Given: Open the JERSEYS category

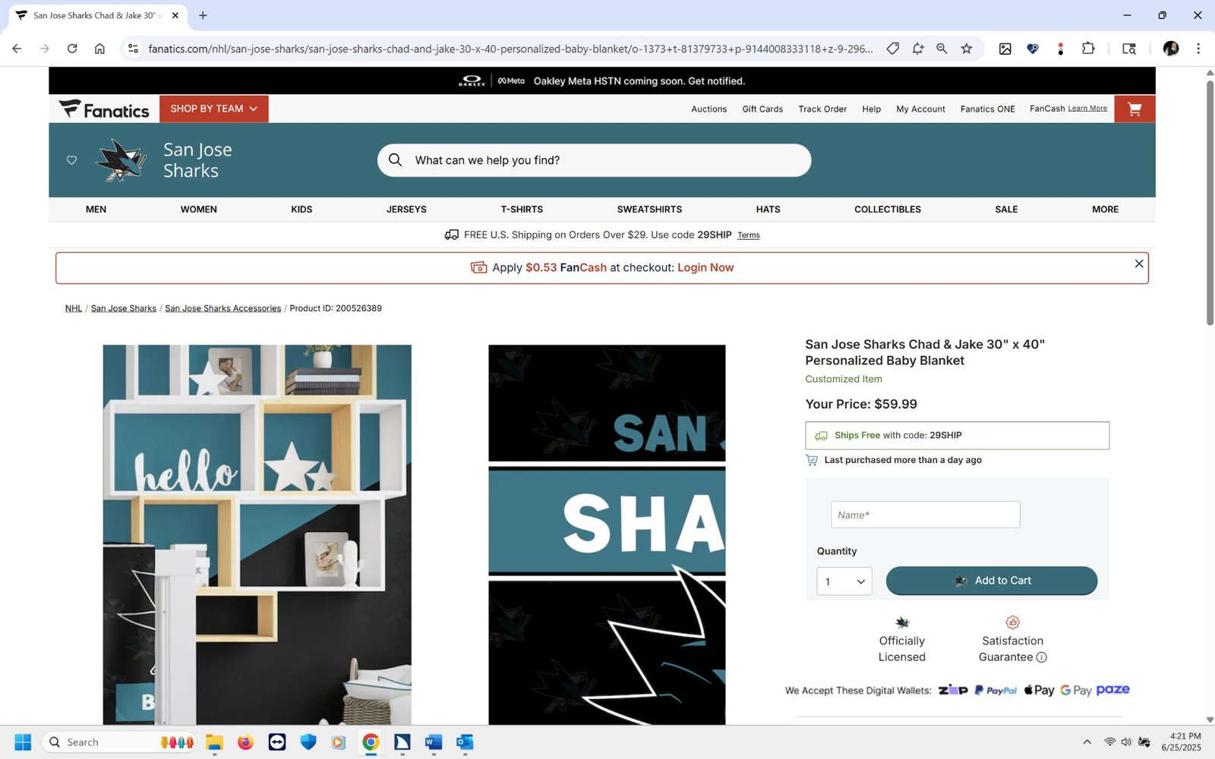Looking at the screenshot, I should [406, 209].
